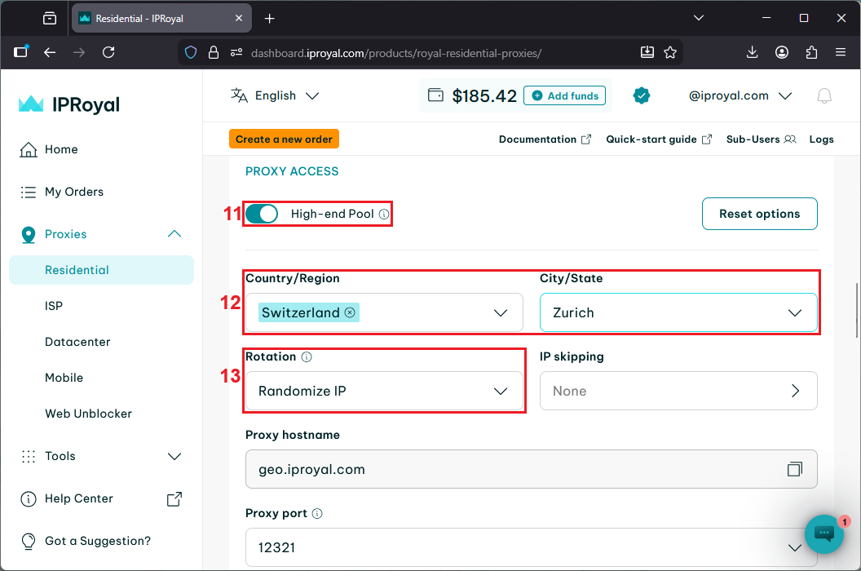Open the Proxy port 12321 dropdown

(531, 547)
